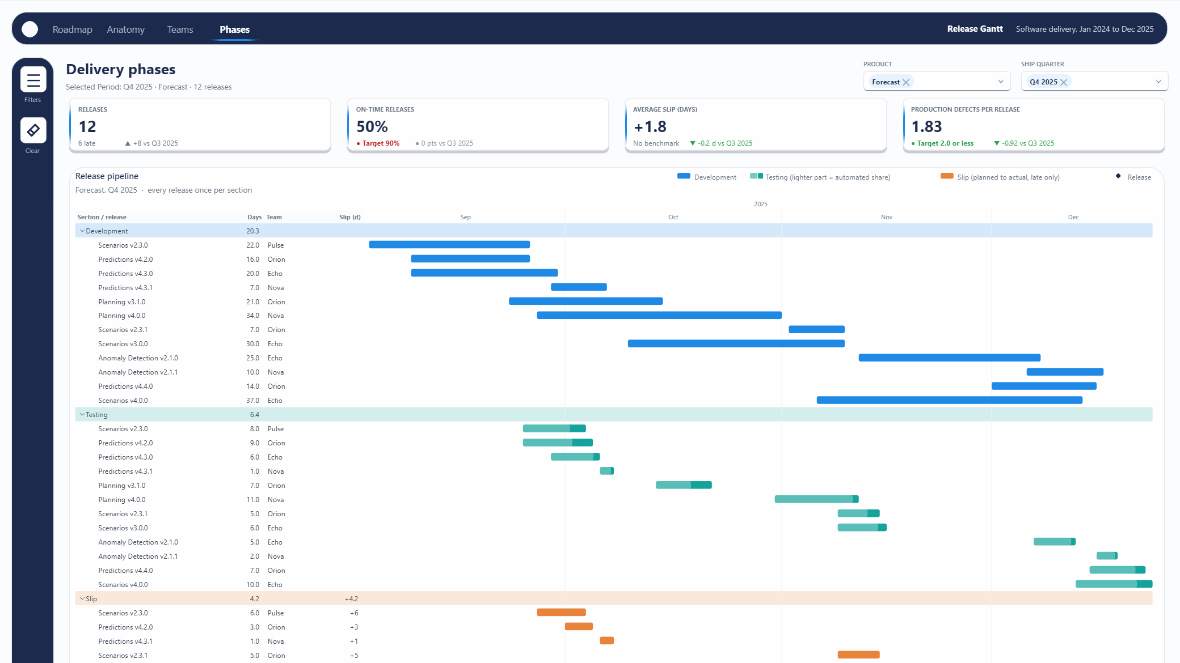Click Production Defects Per Release 1.83 card
The height and width of the screenshot is (663, 1180).
1034,125
